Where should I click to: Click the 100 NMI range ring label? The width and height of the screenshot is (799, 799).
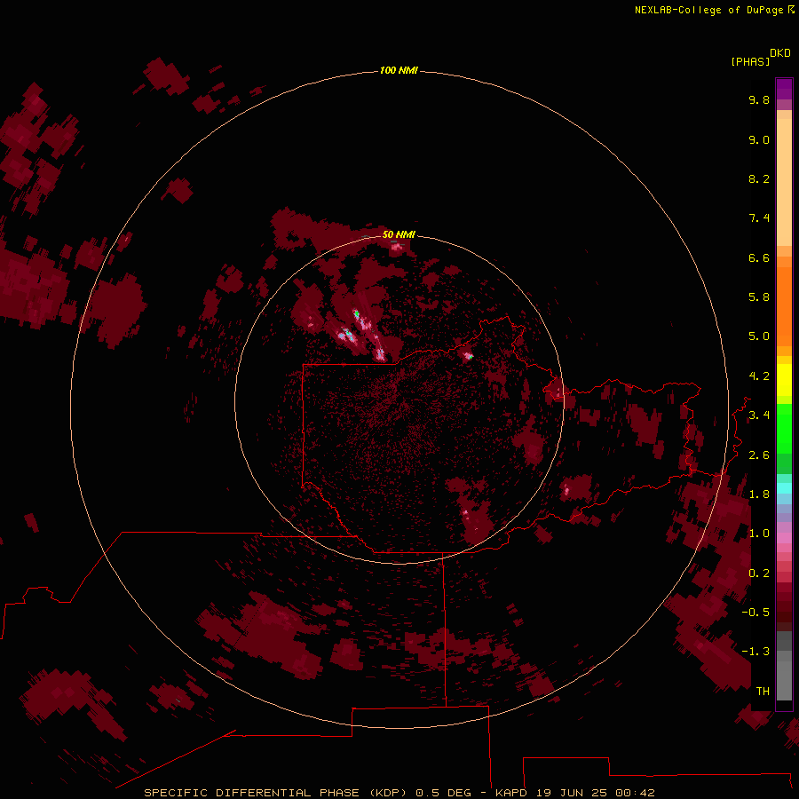(399, 70)
